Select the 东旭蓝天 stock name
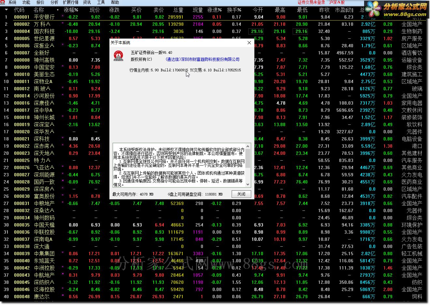The image size is (430, 305). coord(44,261)
